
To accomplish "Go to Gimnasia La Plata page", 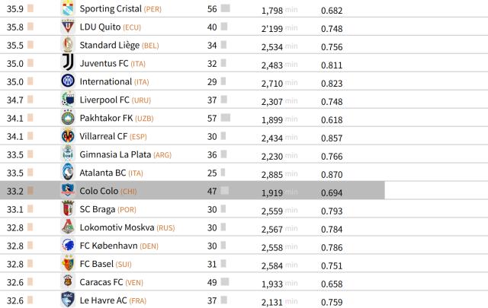I will pos(115,154).
